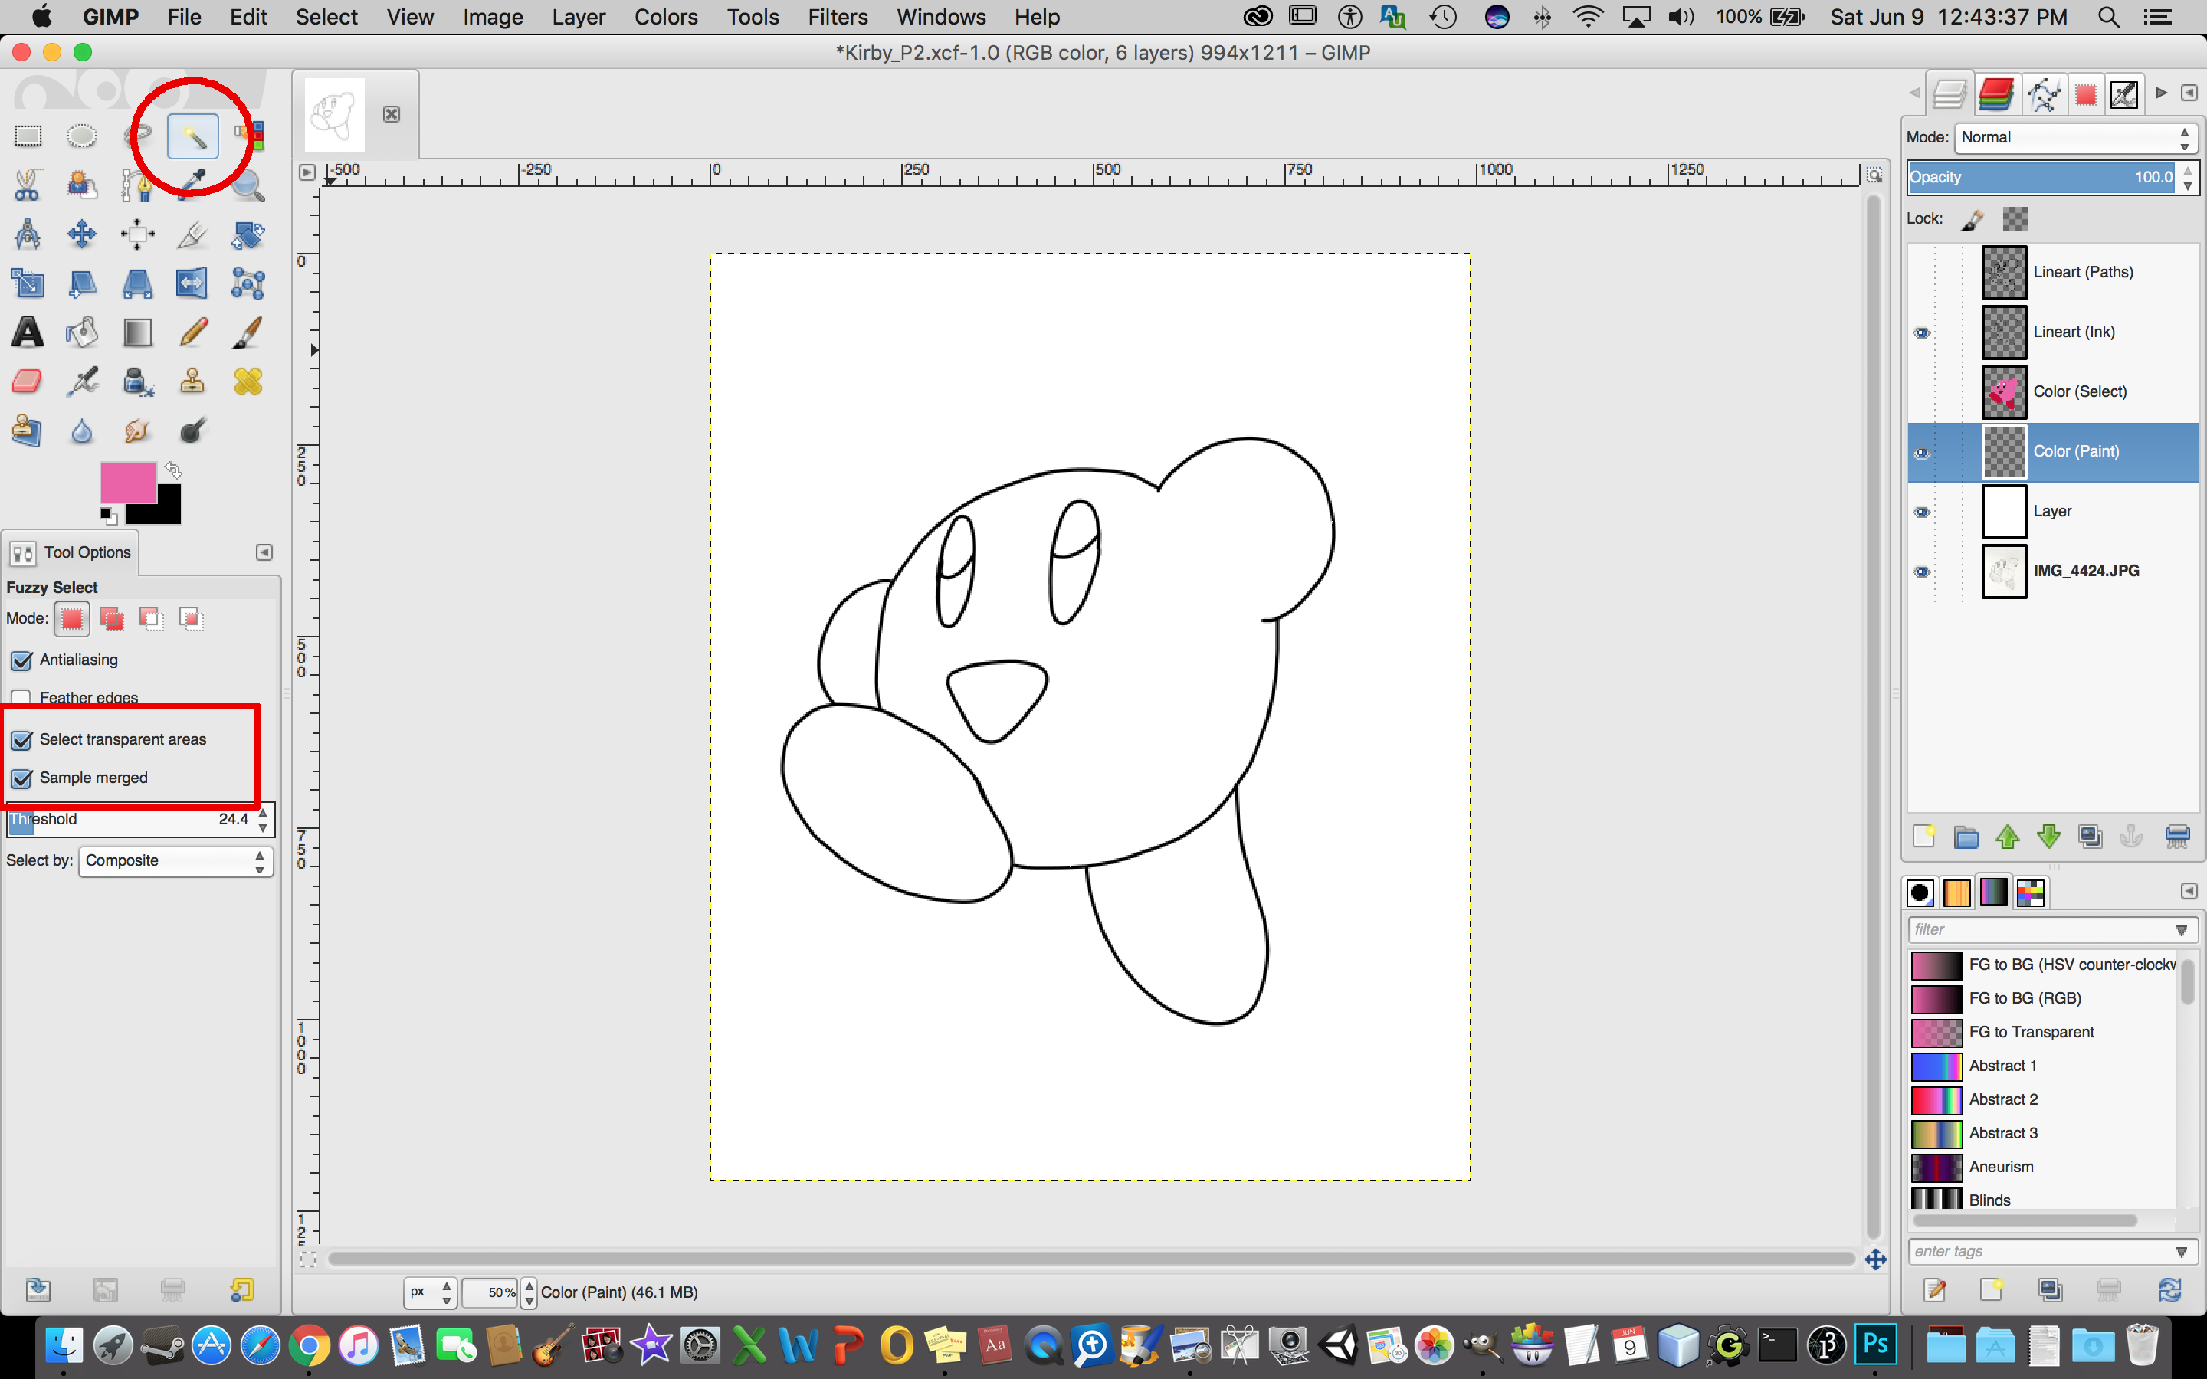
Task: Open the Filters menu
Action: (837, 18)
